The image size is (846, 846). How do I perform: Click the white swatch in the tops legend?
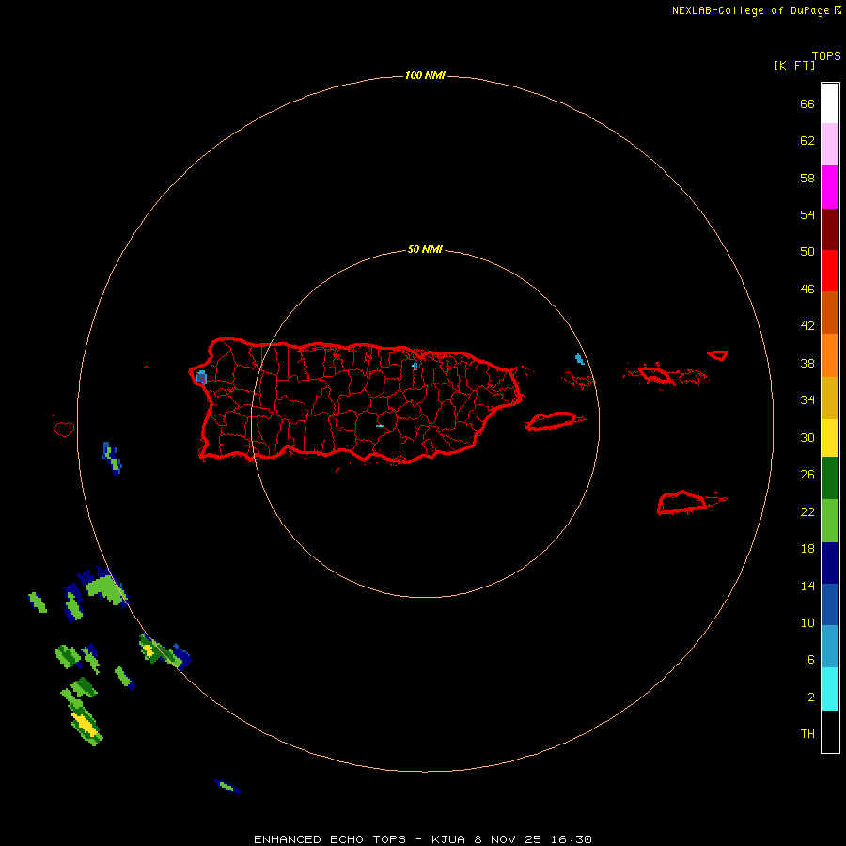point(830,103)
